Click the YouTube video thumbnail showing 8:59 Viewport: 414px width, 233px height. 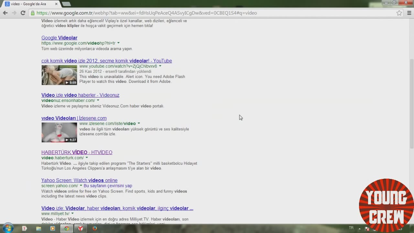[59, 75]
